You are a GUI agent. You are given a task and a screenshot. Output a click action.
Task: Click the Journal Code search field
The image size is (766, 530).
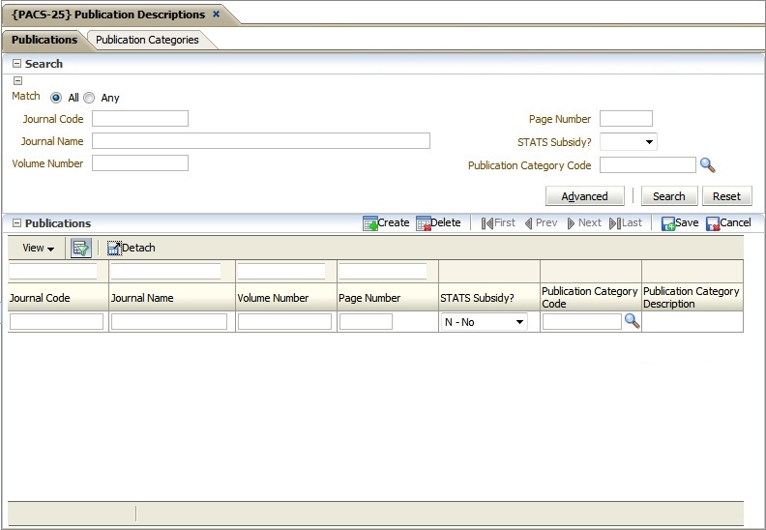tap(140, 119)
